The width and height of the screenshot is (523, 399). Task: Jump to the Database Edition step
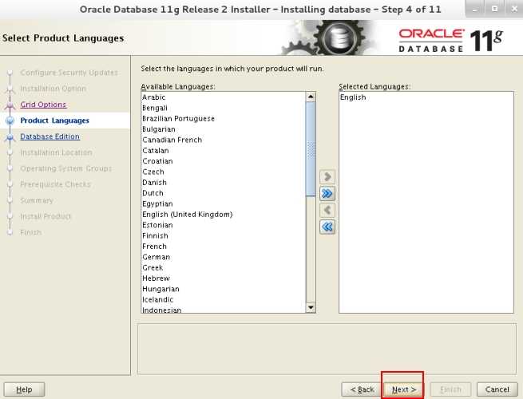(x=50, y=136)
